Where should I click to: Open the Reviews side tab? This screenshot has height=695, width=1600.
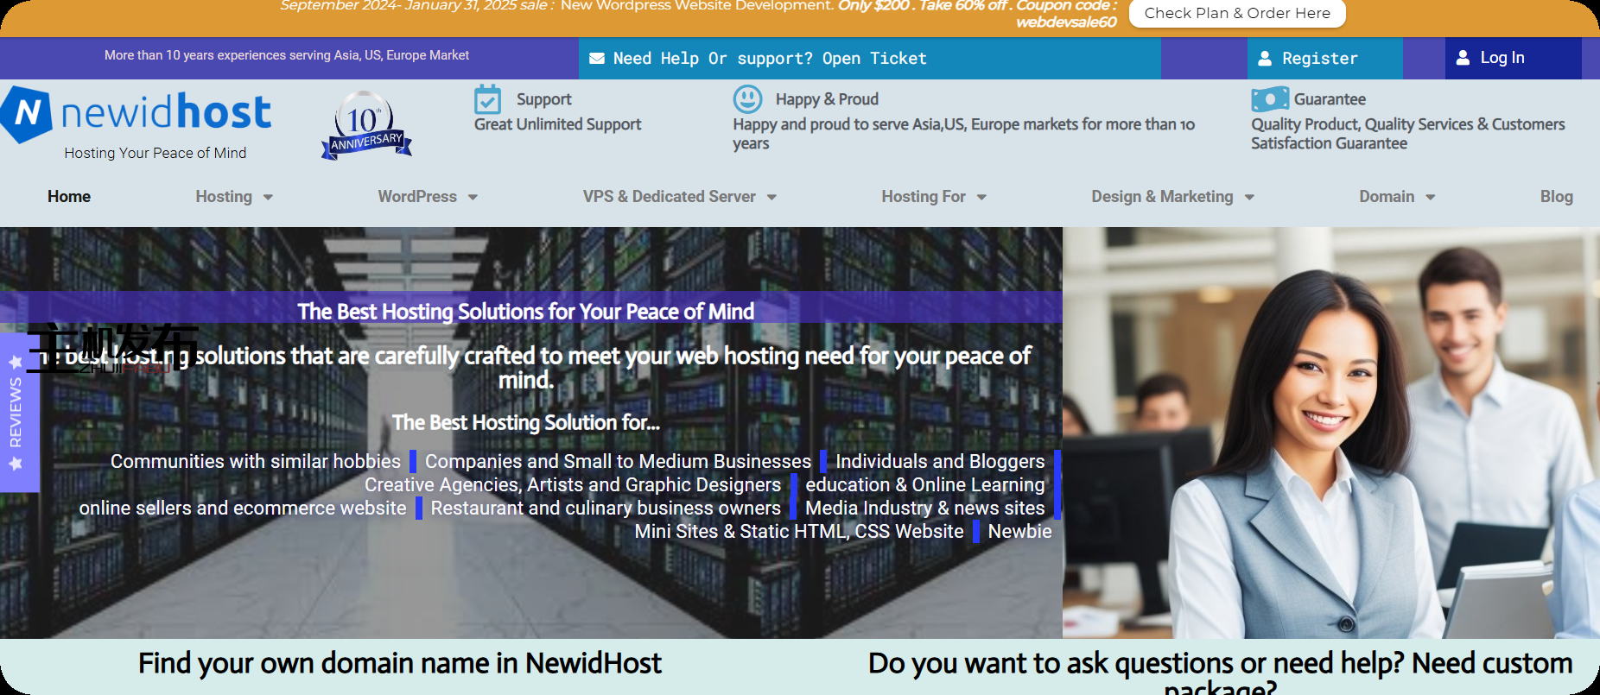point(16,413)
